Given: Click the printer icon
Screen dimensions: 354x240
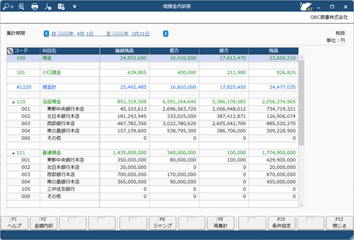Looking at the screenshot, I should [34, 7].
